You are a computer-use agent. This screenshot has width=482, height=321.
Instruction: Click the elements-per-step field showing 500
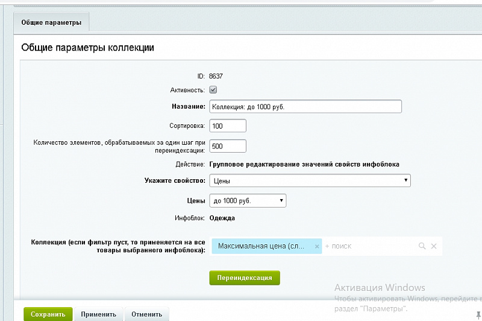tap(228, 146)
